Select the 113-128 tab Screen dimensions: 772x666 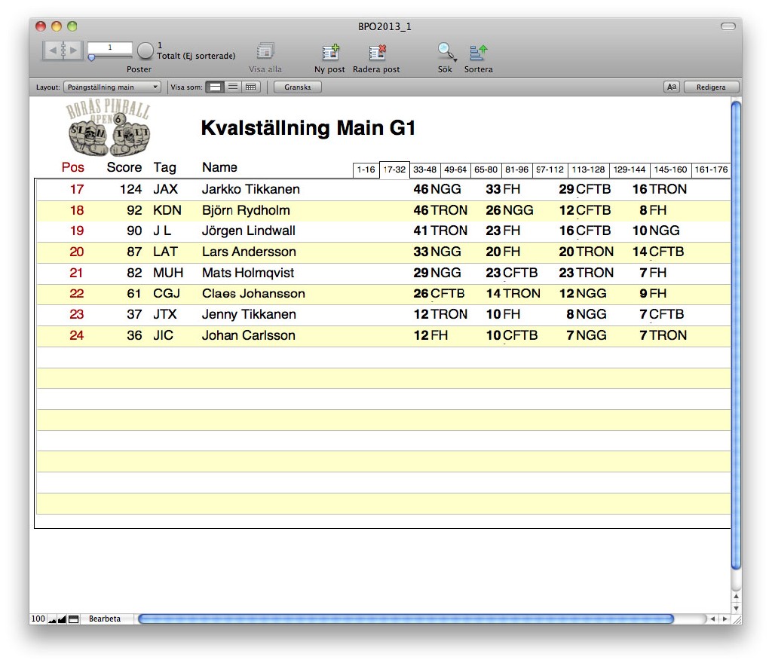(588, 170)
